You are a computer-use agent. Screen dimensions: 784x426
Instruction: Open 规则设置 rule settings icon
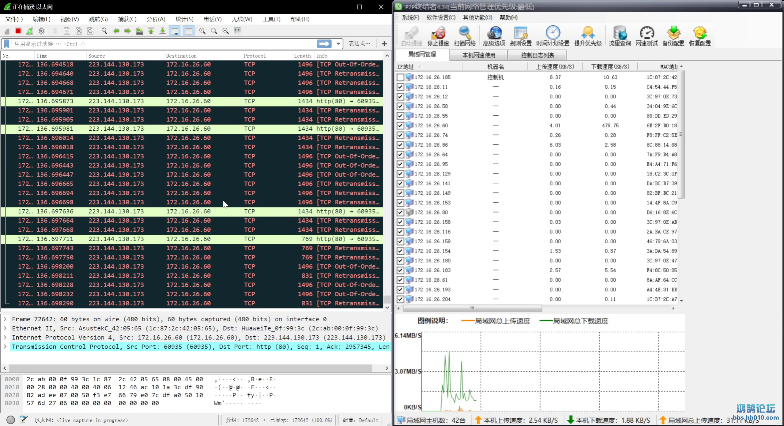click(x=521, y=36)
